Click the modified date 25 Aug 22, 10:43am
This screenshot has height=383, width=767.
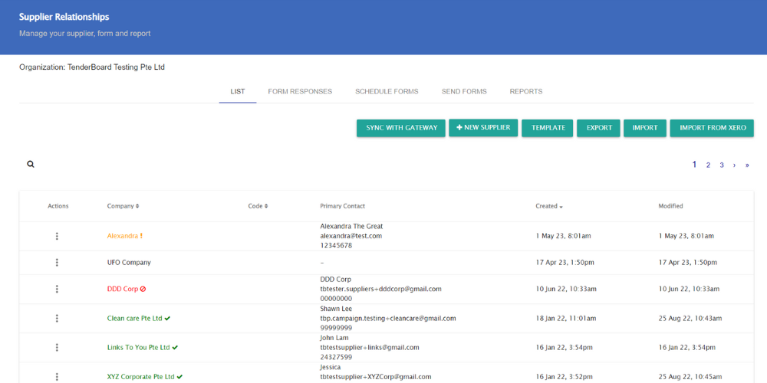point(690,319)
